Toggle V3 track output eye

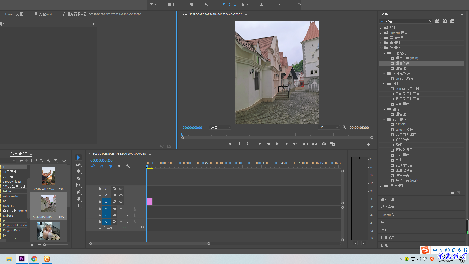point(121,189)
